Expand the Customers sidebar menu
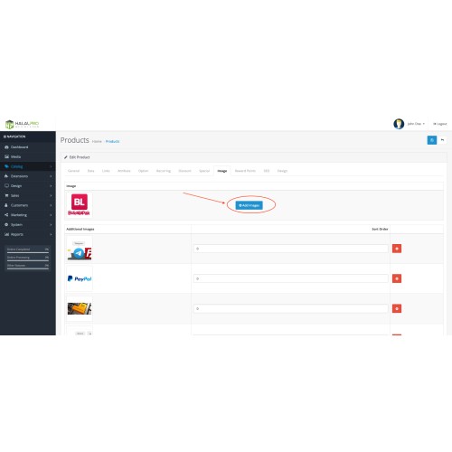Viewport: 452px width, 452px height. (x=28, y=205)
